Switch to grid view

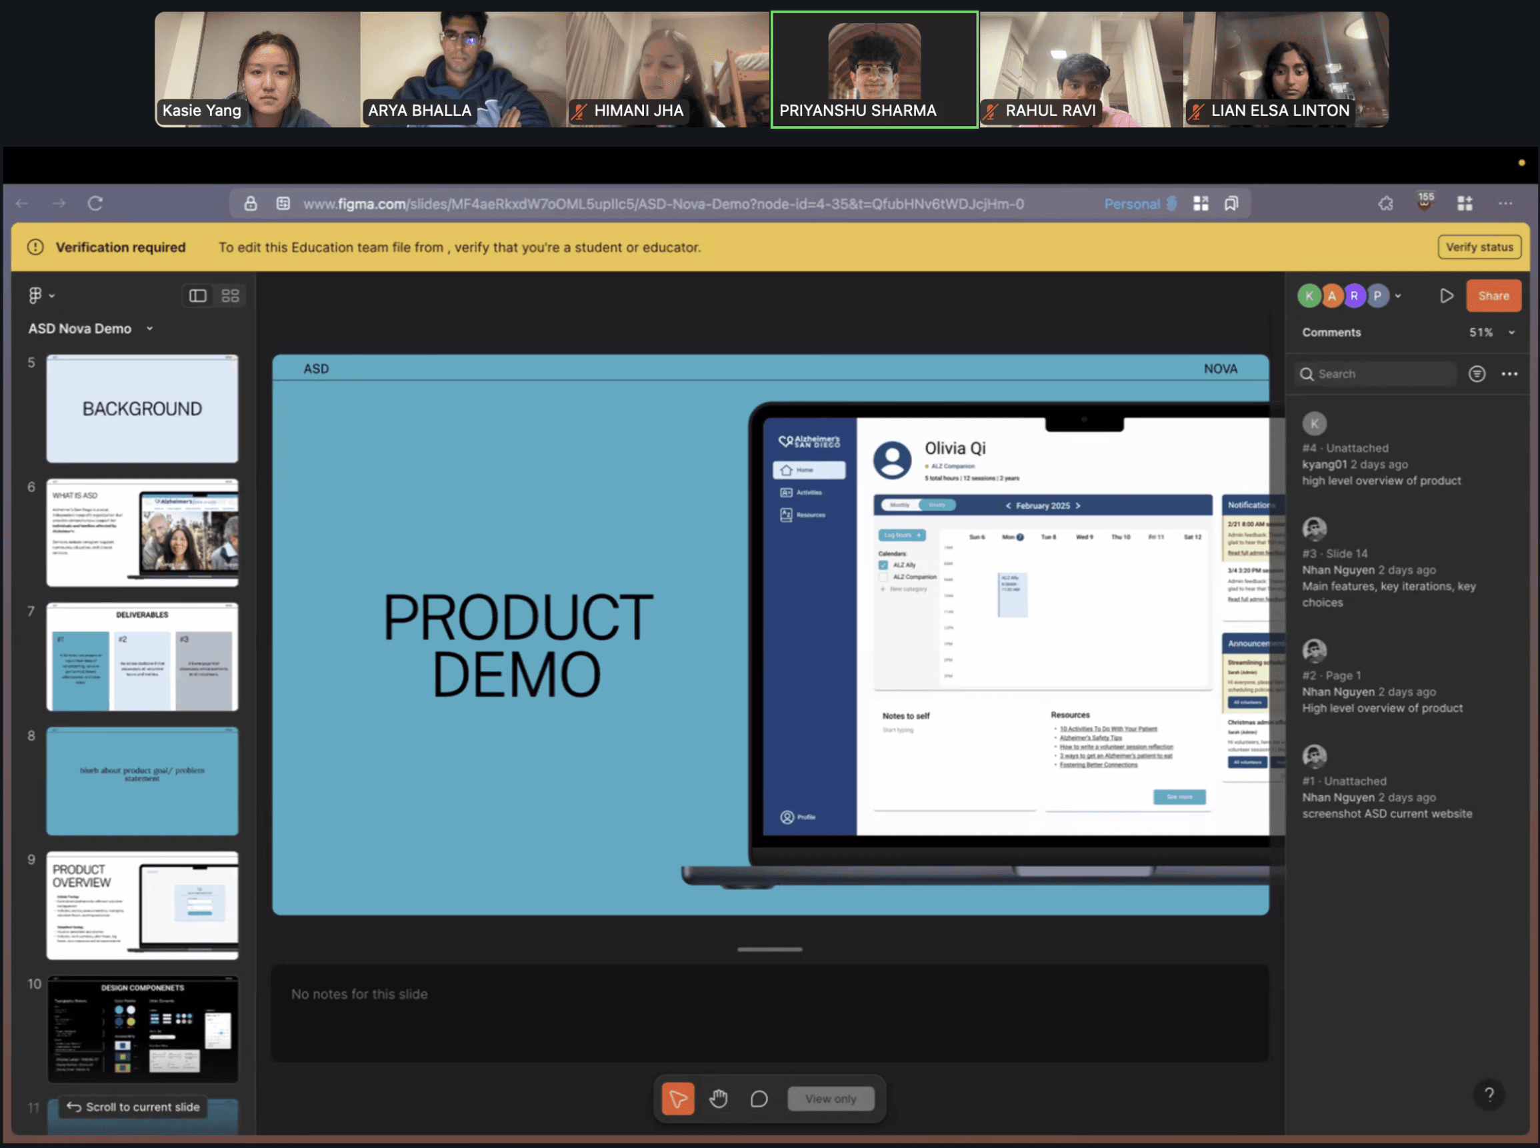230,296
